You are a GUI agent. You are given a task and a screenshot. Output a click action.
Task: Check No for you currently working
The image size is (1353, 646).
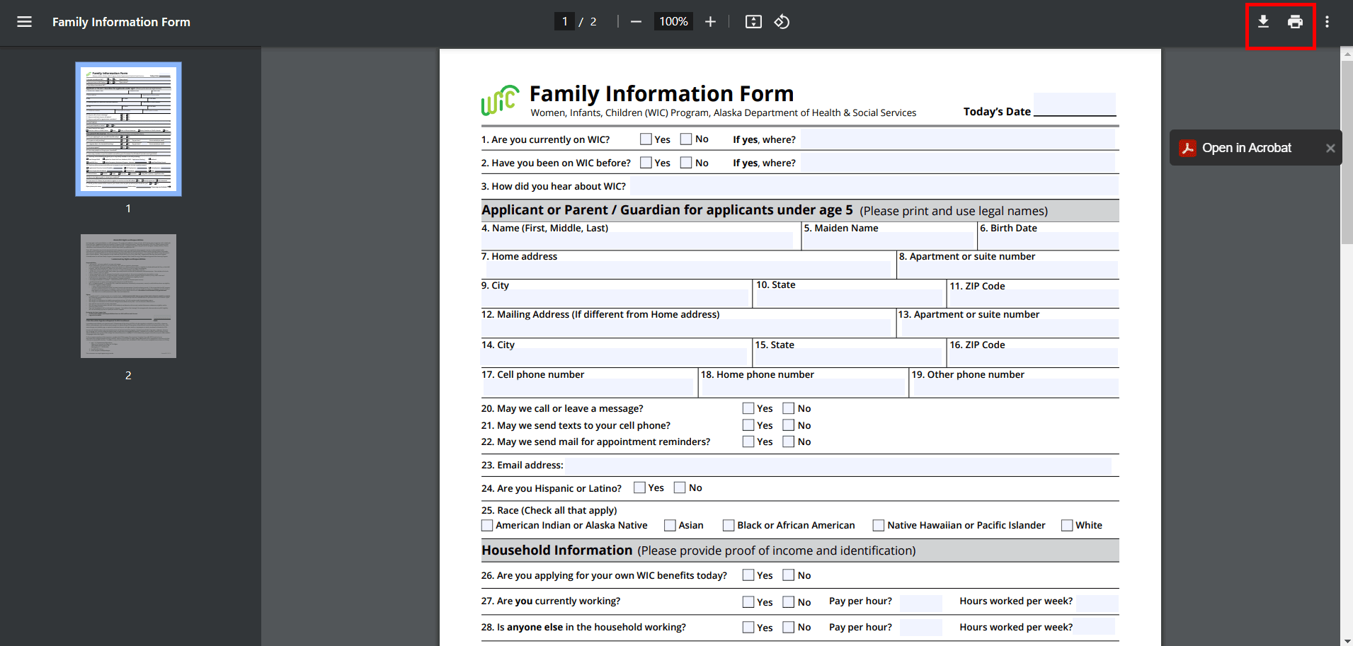pos(789,602)
